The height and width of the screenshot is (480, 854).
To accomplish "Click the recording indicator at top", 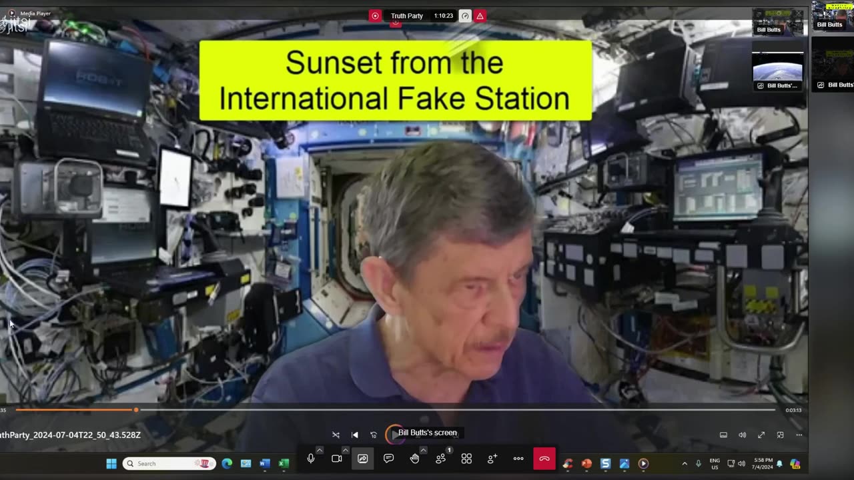I will point(375,16).
